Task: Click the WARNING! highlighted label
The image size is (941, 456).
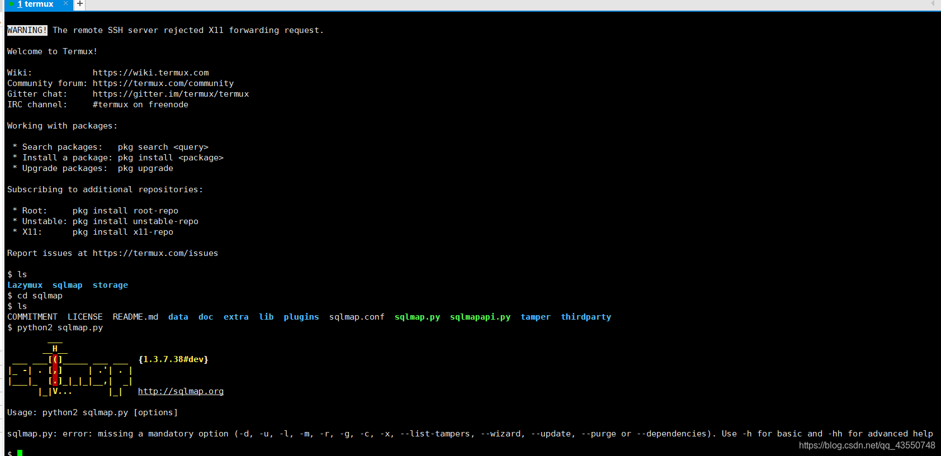Action: (x=27, y=30)
